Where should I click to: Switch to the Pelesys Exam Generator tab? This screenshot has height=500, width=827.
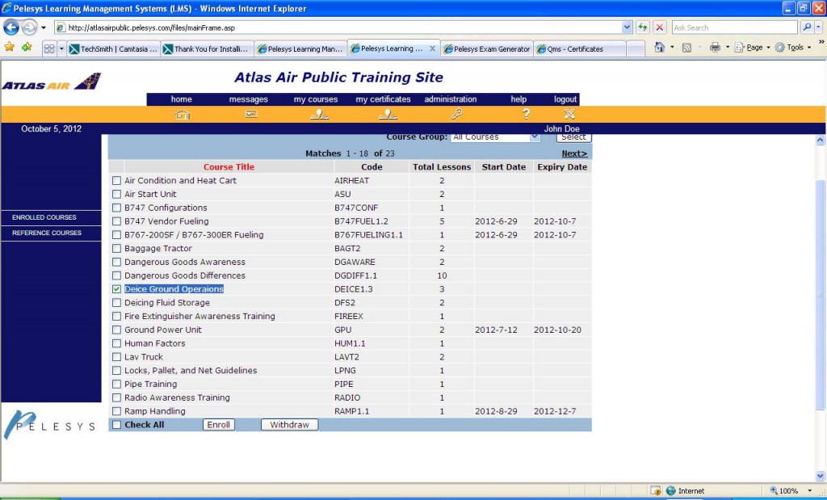tap(487, 48)
